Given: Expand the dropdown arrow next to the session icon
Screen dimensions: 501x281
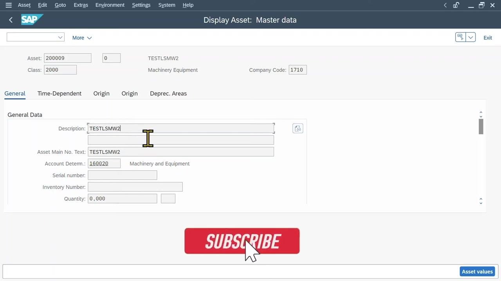Looking at the screenshot, I should (470, 37).
